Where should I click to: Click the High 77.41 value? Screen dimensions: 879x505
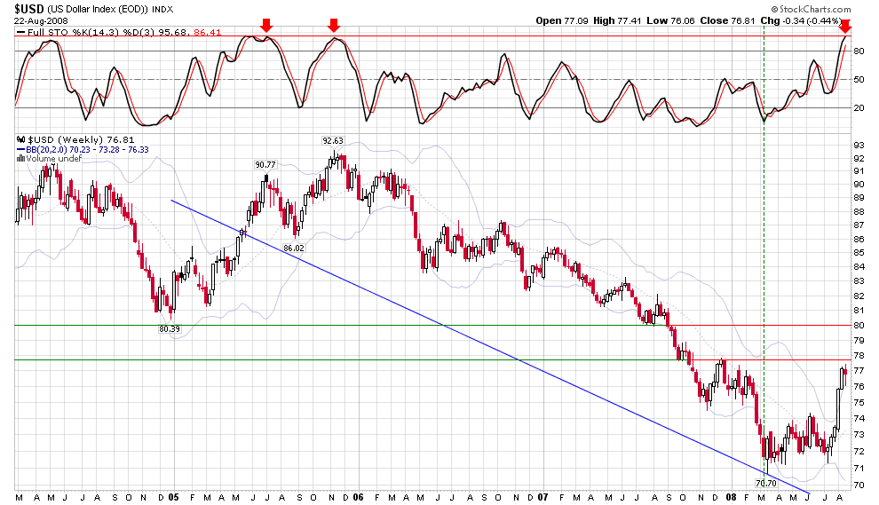(x=617, y=20)
